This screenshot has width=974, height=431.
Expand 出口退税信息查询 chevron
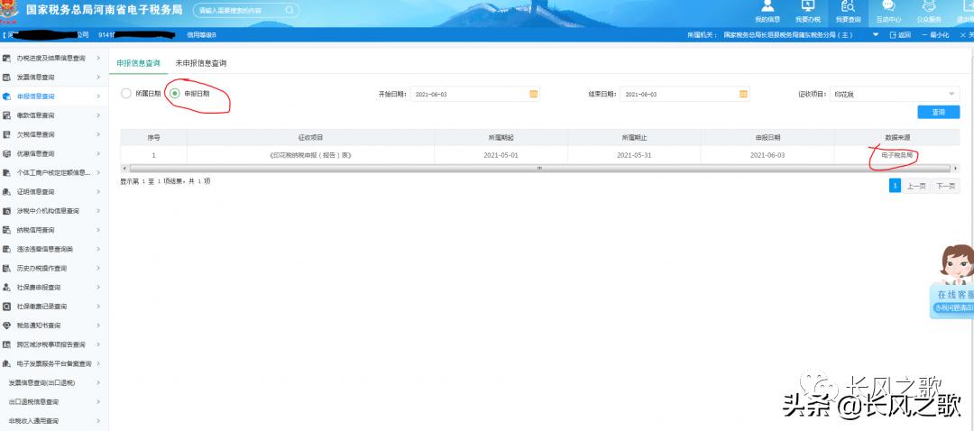(98, 402)
